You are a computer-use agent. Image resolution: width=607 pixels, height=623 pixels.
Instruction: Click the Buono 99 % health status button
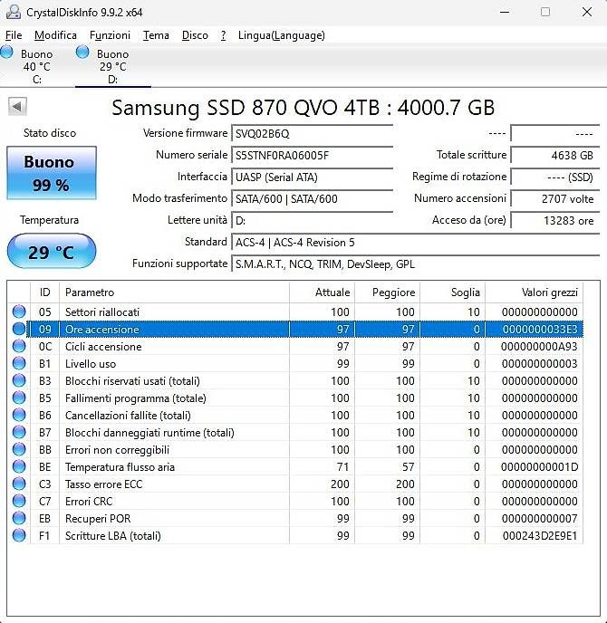[52, 173]
